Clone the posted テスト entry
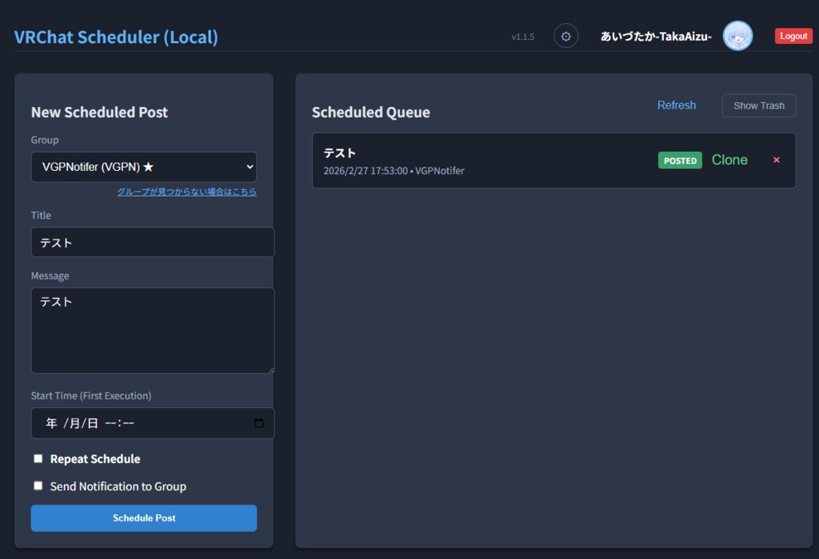The image size is (819, 559). coord(729,160)
